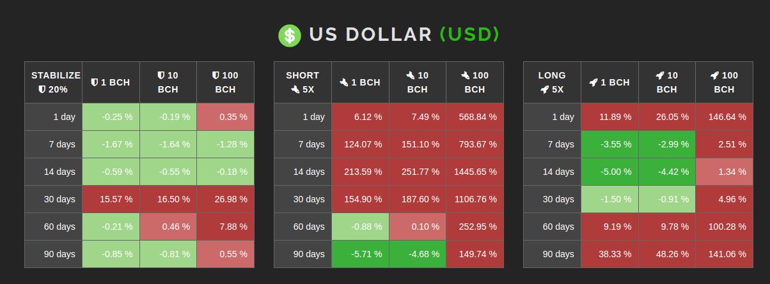Click the rocket icon above Long 100 BCH
The width and height of the screenshot is (770, 284).
coord(714,75)
